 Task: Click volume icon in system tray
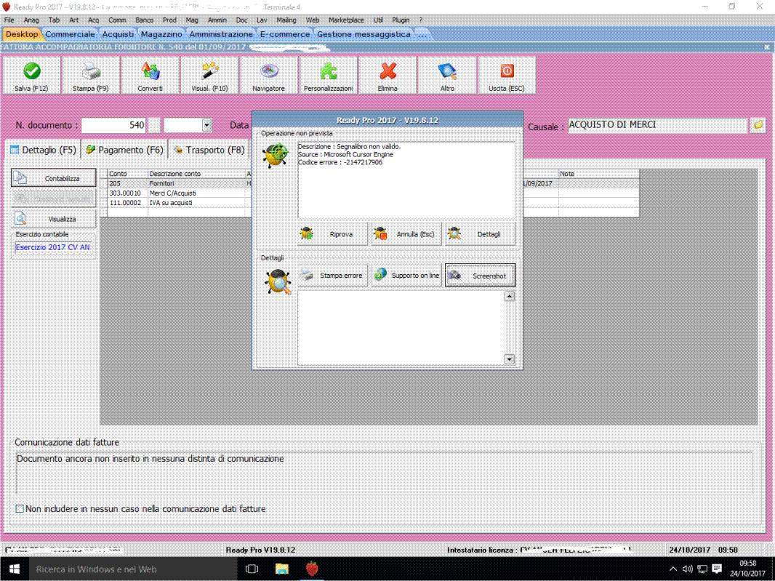[x=687, y=569]
